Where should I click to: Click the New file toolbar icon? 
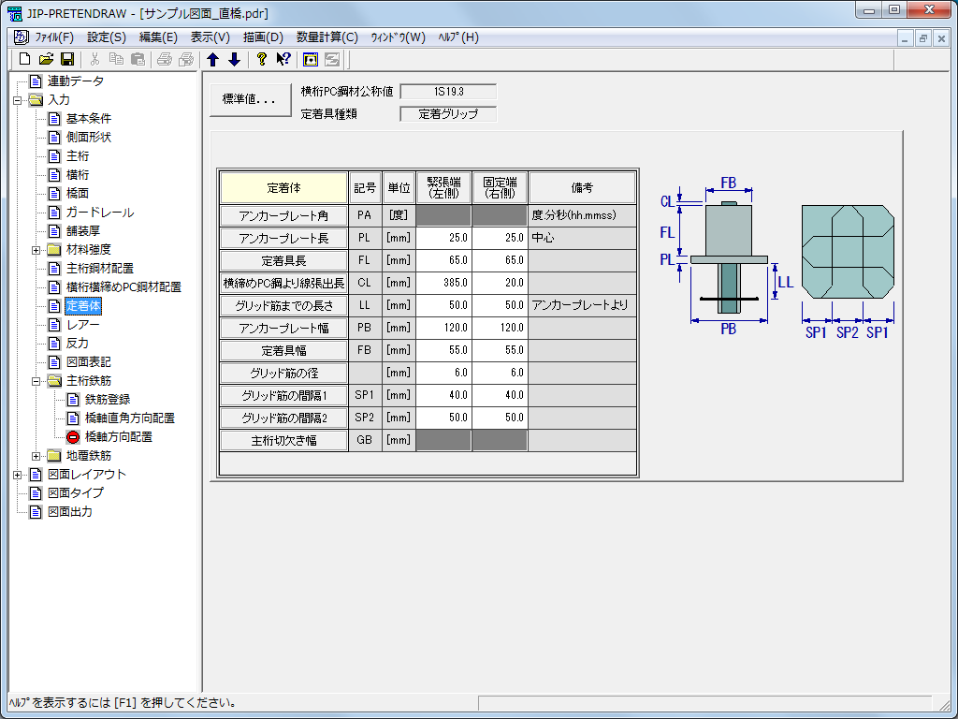pos(25,59)
